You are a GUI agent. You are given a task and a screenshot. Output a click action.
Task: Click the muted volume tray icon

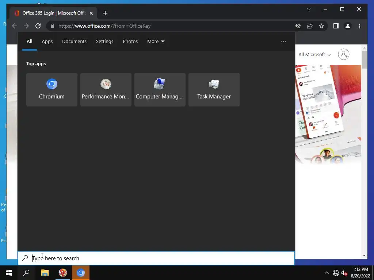[344, 273]
